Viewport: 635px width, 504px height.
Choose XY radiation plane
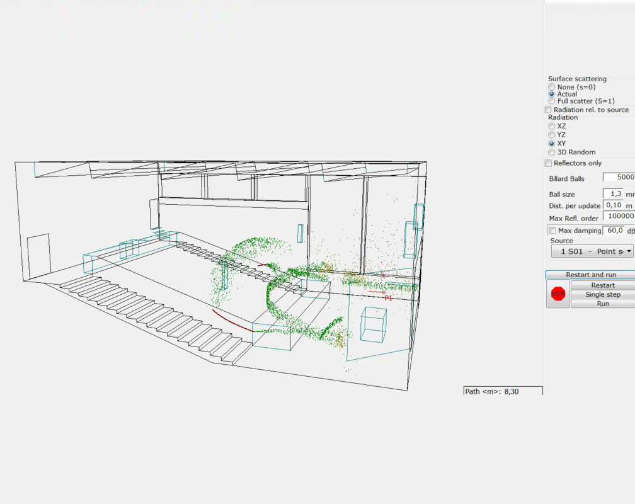(552, 144)
